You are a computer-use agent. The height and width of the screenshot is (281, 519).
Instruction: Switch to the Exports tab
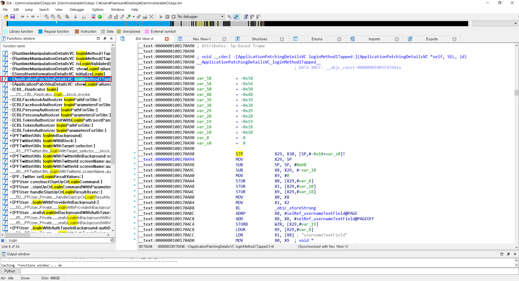[432, 39]
